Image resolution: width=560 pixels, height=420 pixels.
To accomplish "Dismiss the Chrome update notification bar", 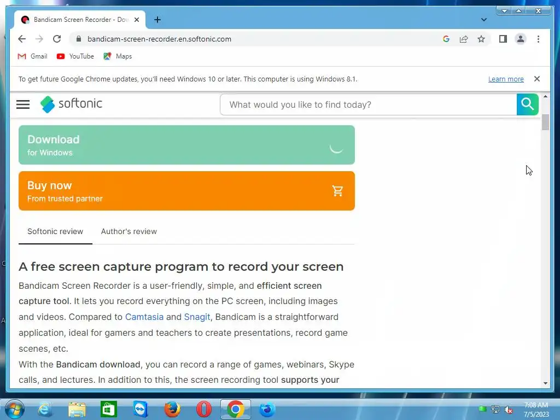I will coord(536,79).
